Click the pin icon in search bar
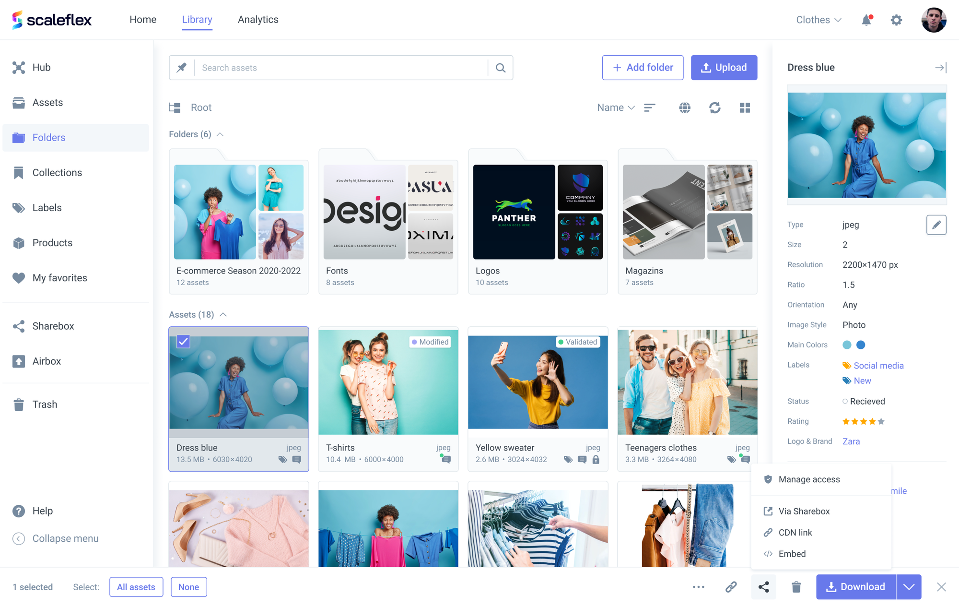This screenshot has height=607, width=959. click(x=182, y=68)
